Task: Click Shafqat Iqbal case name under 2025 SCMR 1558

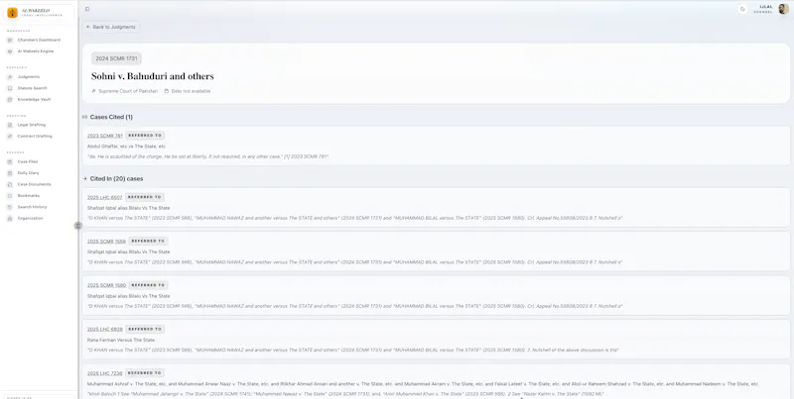Action: pos(129,252)
